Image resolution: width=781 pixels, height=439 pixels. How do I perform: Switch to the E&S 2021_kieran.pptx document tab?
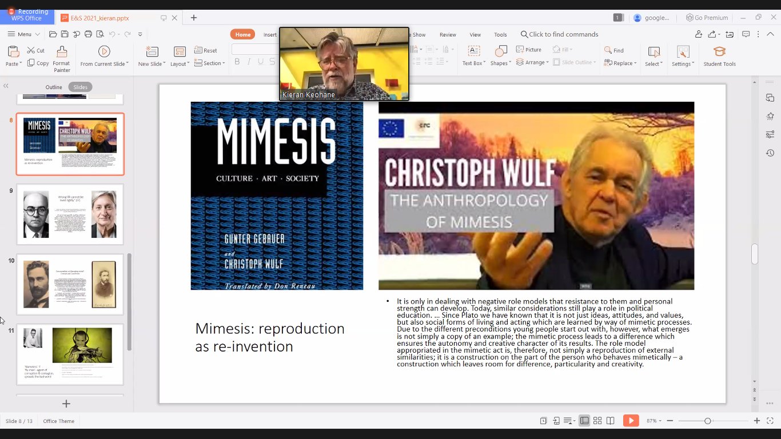point(119,18)
